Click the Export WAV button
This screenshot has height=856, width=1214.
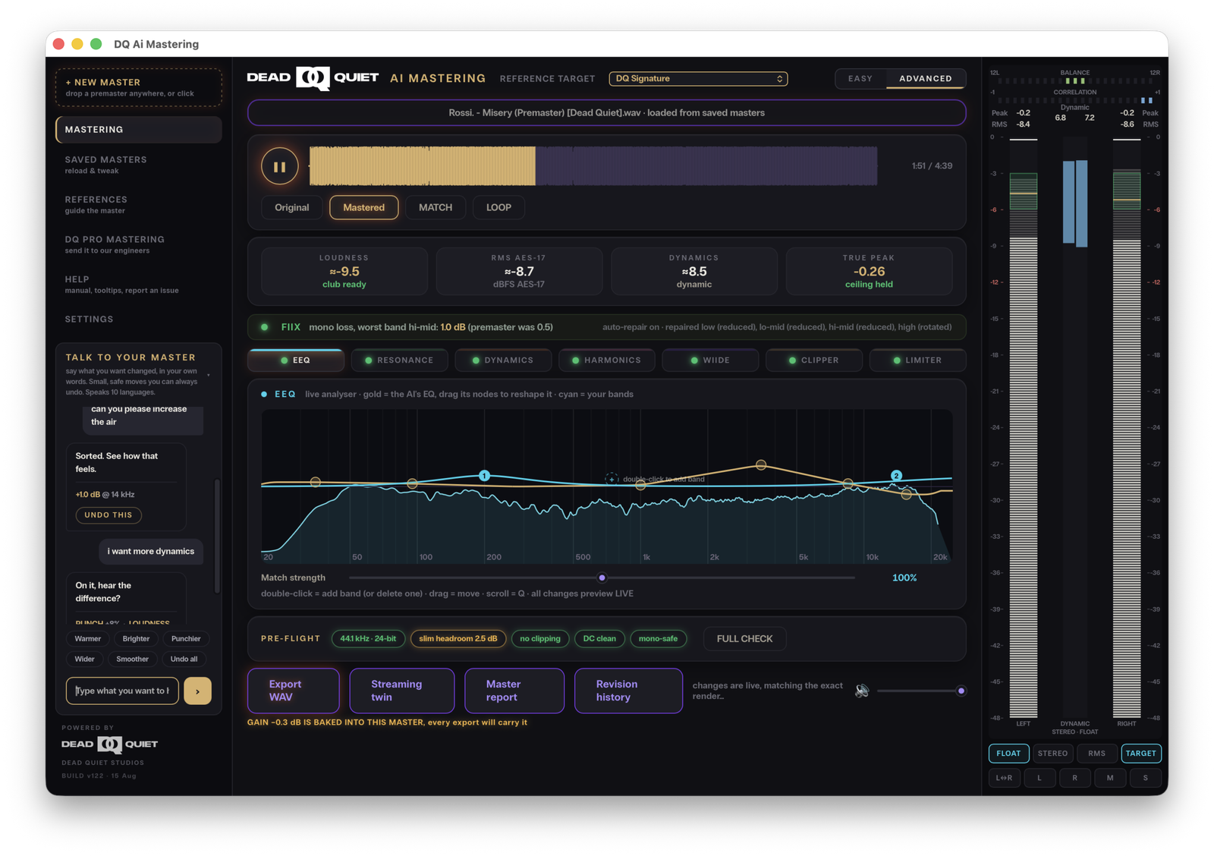click(294, 691)
